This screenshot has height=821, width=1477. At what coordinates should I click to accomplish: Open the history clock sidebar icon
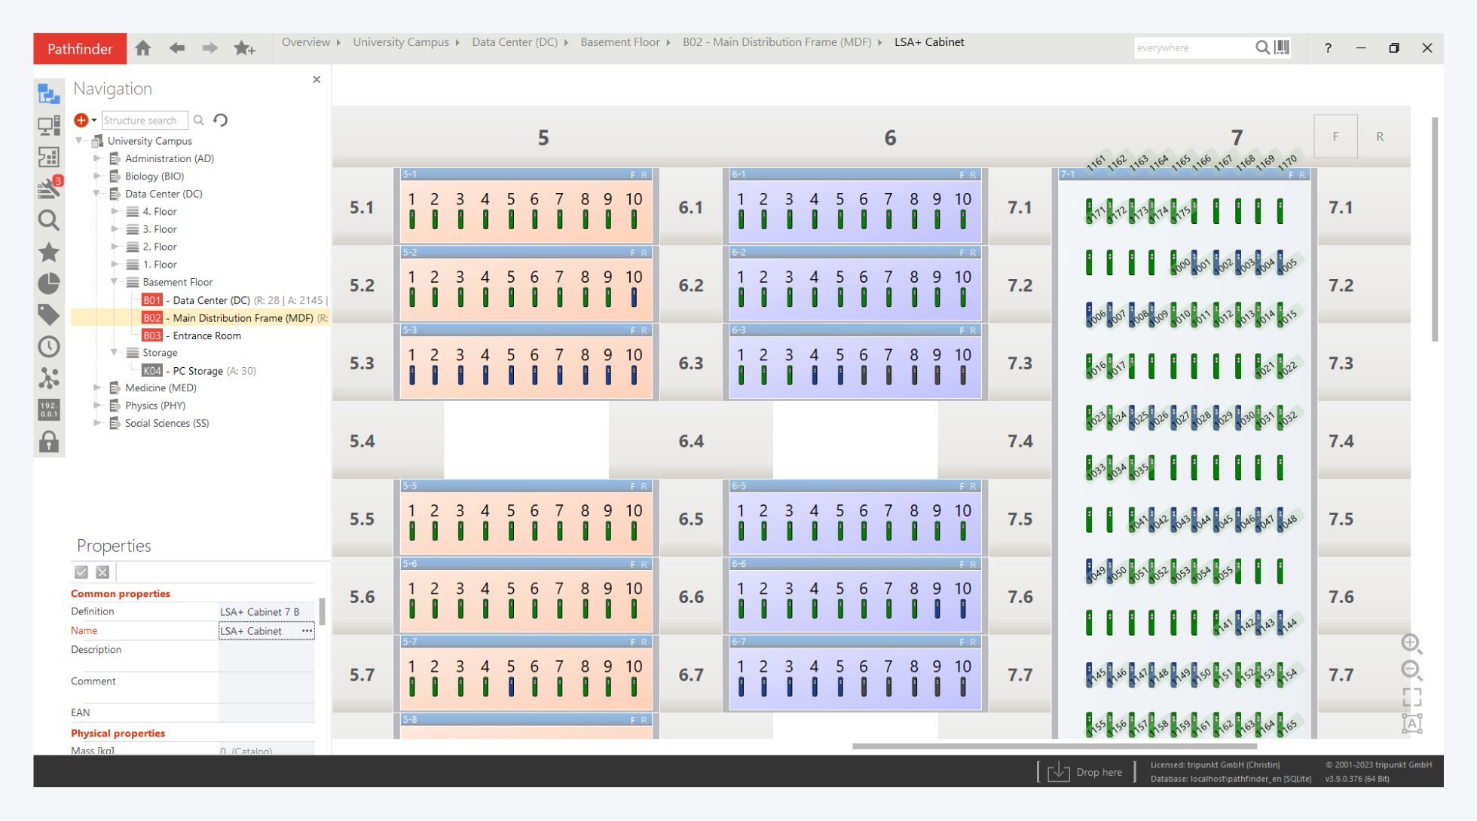point(49,347)
